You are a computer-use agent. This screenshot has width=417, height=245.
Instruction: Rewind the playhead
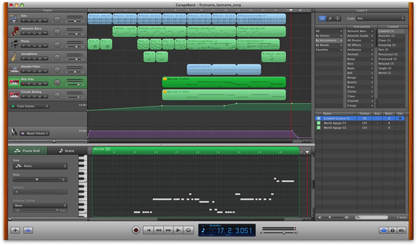point(158,230)
